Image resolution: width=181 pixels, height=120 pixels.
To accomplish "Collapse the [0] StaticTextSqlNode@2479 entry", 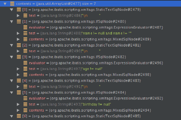I will point(11,10).
